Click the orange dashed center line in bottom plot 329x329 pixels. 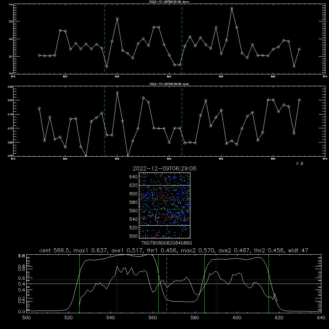[166, 283]
